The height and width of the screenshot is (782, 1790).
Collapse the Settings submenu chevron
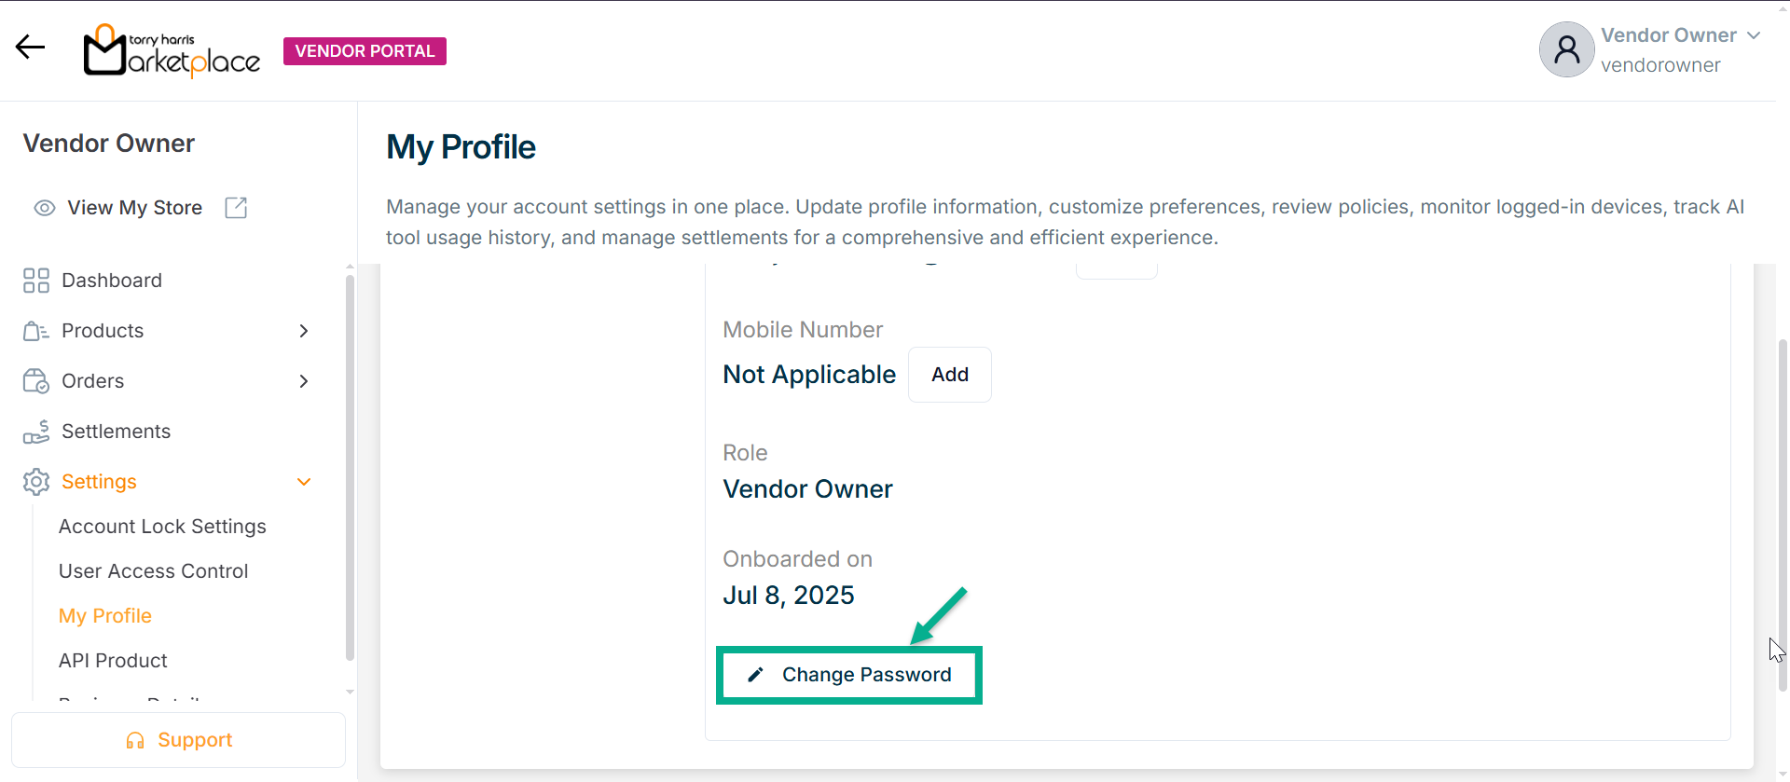tap(304, 482)
